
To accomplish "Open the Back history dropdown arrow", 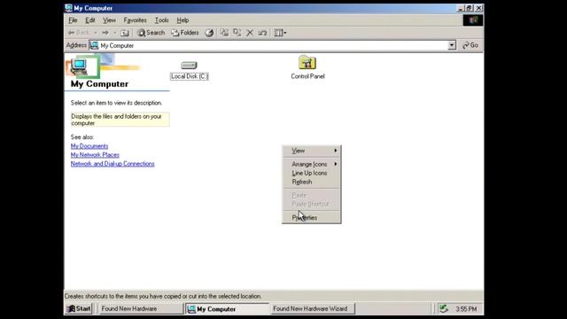I will pyautogui.click(x=95, y=33).
